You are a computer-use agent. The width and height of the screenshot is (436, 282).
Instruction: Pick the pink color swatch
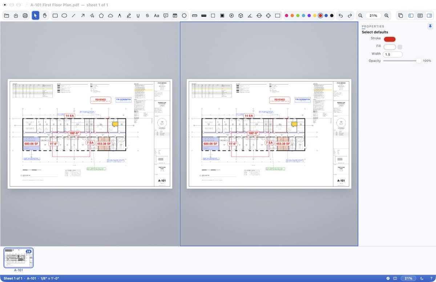(x=287, y=16)
